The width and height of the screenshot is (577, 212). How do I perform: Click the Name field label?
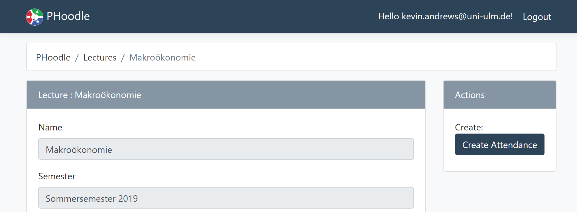(x=50, y=127)
